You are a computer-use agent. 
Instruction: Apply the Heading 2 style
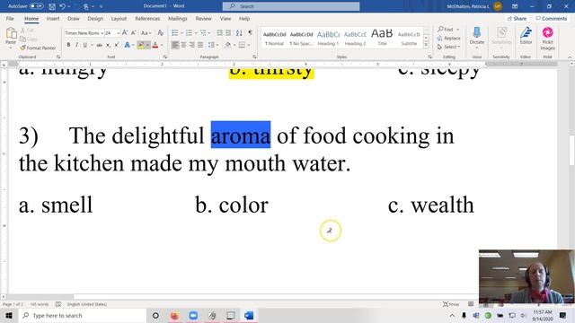(x=355, y=38)
